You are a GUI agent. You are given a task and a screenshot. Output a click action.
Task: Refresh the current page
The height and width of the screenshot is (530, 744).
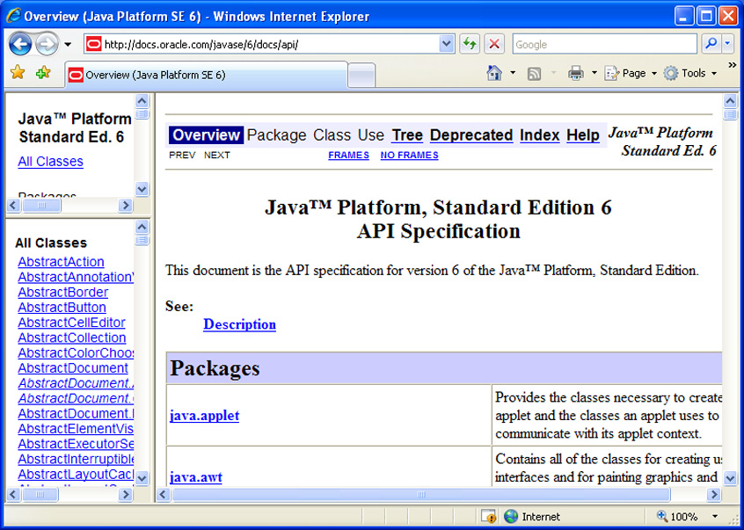click(x=469, y=44)
